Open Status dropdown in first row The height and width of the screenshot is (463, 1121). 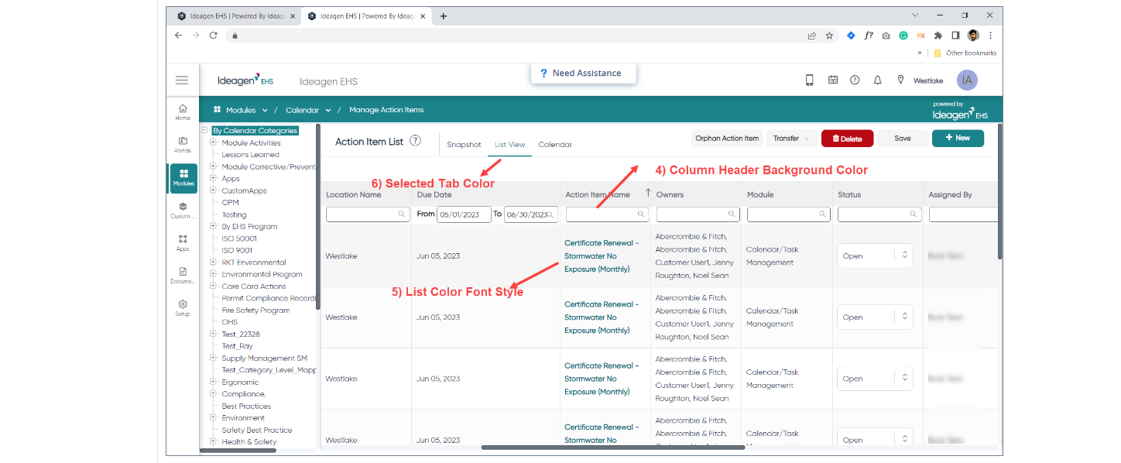point(875,256)
